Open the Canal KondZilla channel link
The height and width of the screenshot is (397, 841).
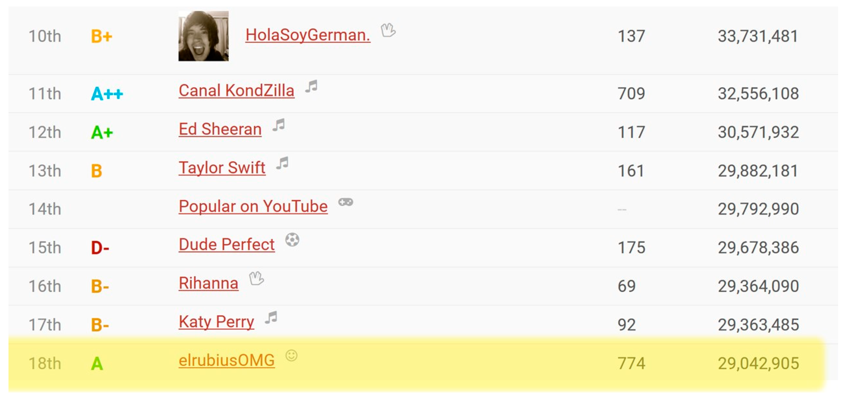click(x=236, y=91)
